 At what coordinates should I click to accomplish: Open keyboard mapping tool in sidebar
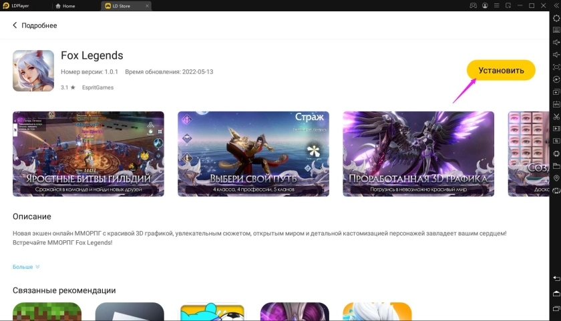click(x=556, y=30)
